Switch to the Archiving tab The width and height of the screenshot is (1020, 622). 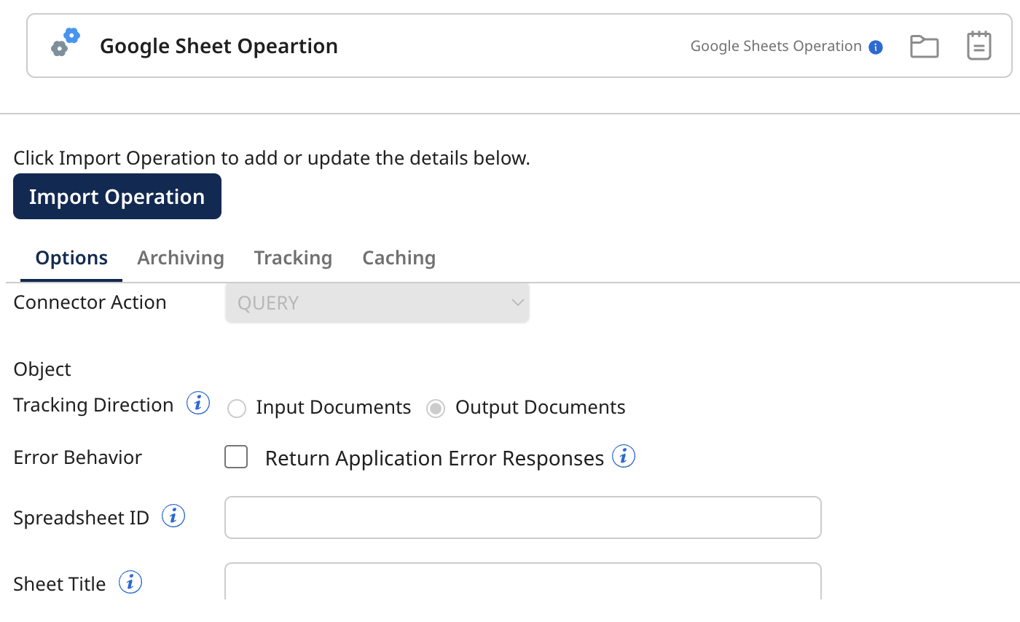pyautogui.click(x=180, y=257)
